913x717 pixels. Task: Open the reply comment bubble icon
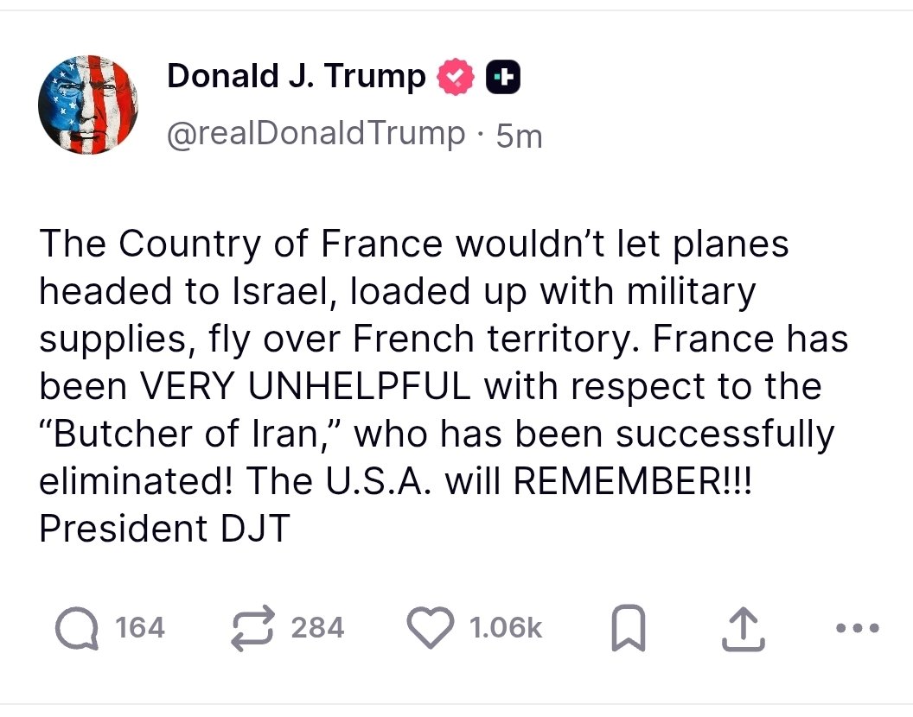click(77, 629)
